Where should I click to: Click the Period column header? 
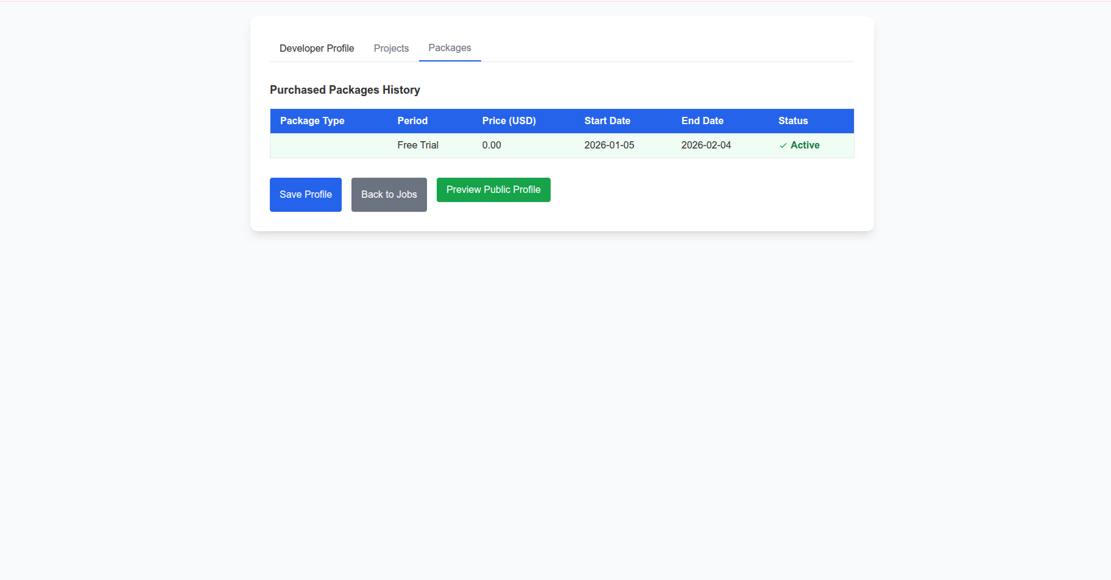(x=412, y=121)
